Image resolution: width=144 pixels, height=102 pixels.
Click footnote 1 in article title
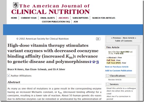90,62
